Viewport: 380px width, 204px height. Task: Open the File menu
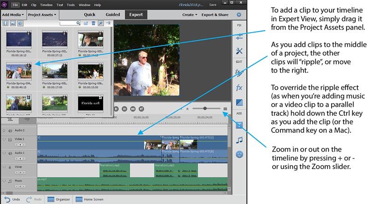[15, 5]
